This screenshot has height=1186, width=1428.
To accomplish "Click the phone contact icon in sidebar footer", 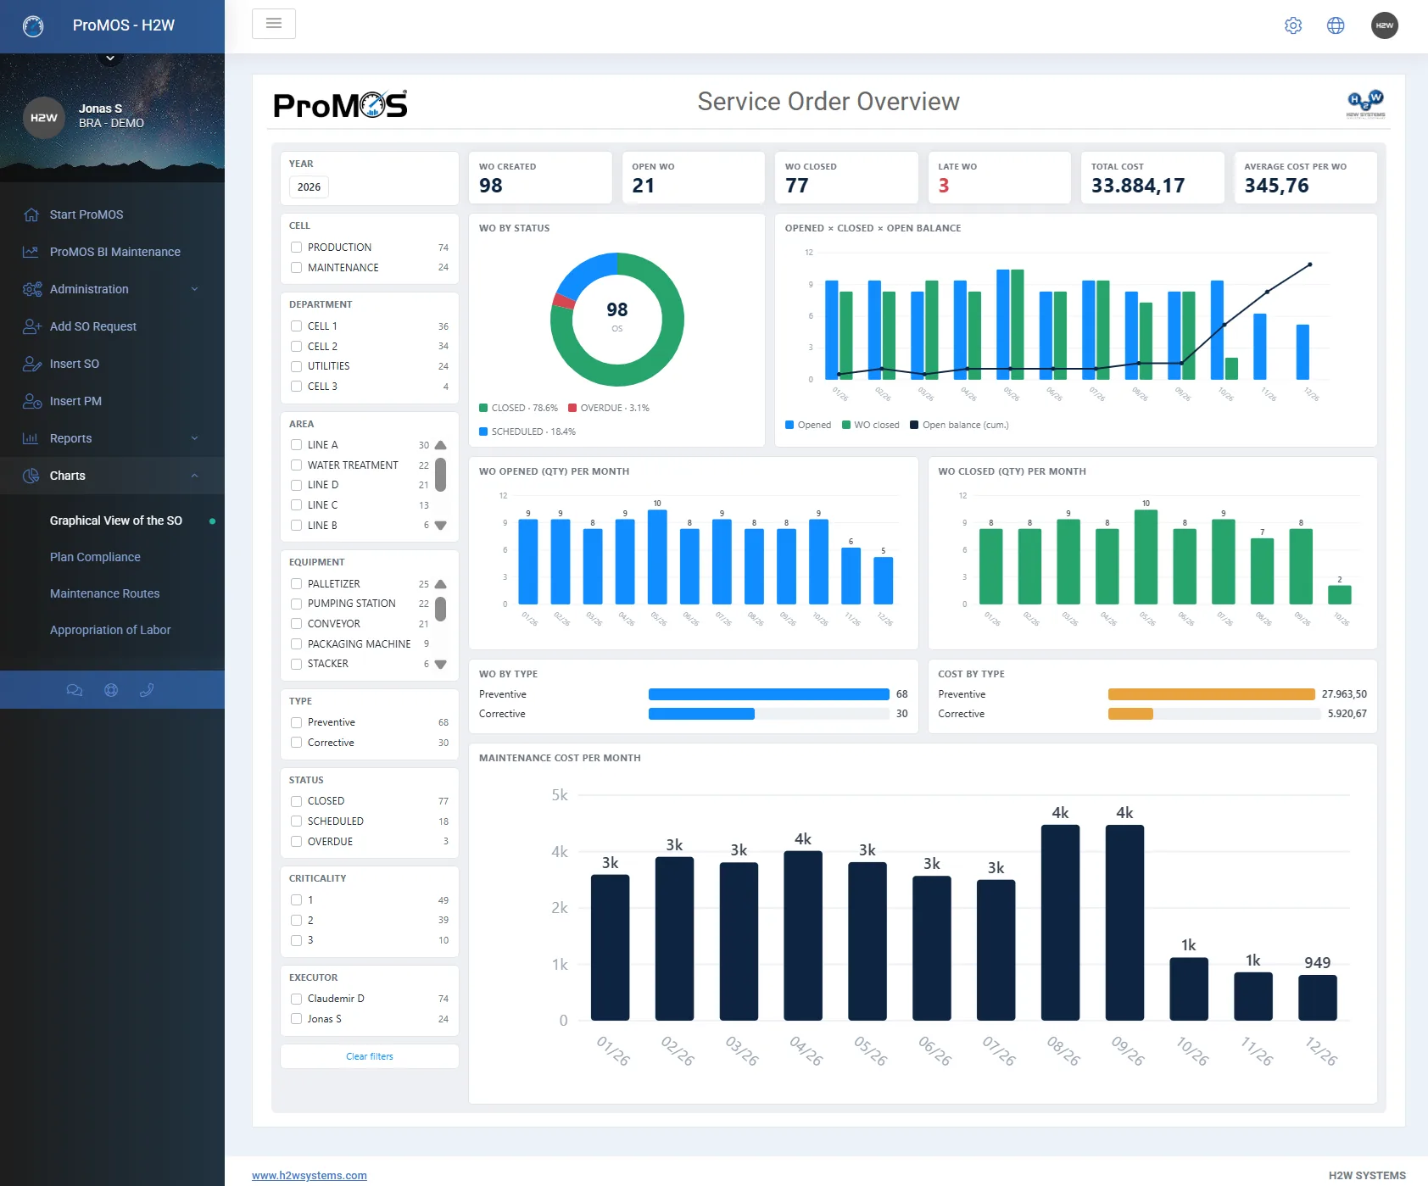I will 147,690.
